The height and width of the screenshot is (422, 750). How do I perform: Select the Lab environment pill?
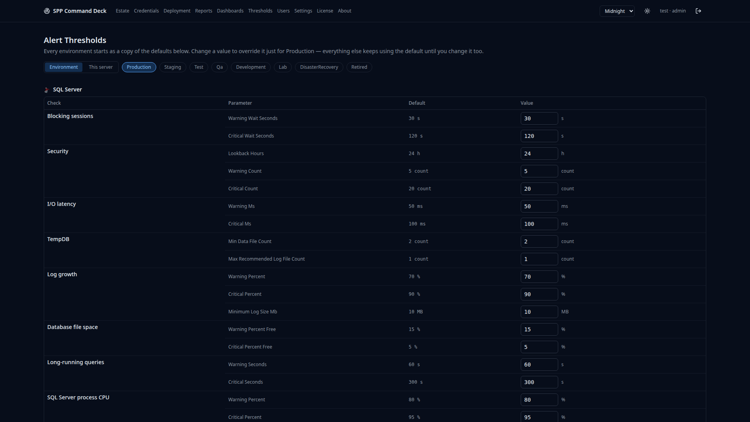click(283, 67)
